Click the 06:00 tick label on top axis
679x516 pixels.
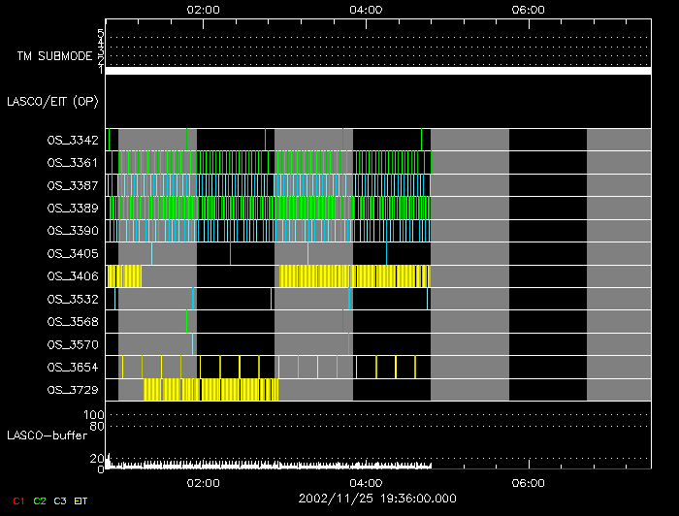click(x=527, y=10)
